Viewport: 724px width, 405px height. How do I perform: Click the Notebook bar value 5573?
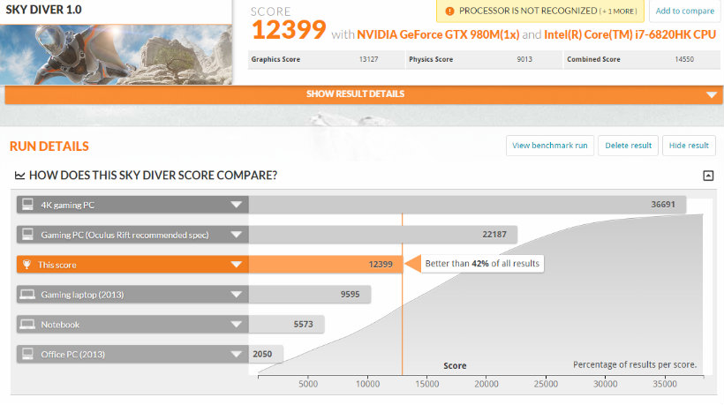(x=304, y=325)
